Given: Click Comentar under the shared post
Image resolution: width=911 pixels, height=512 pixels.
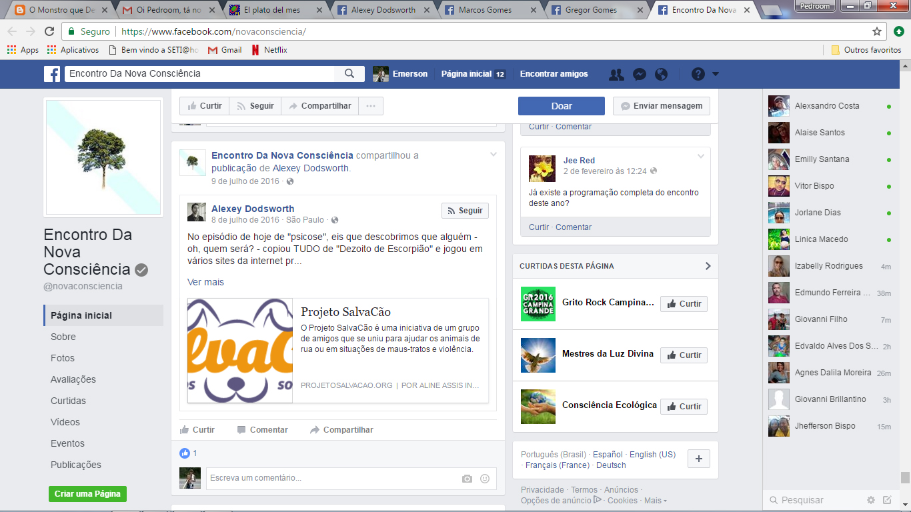Looking at the screenshot, I should click(262, 430).
